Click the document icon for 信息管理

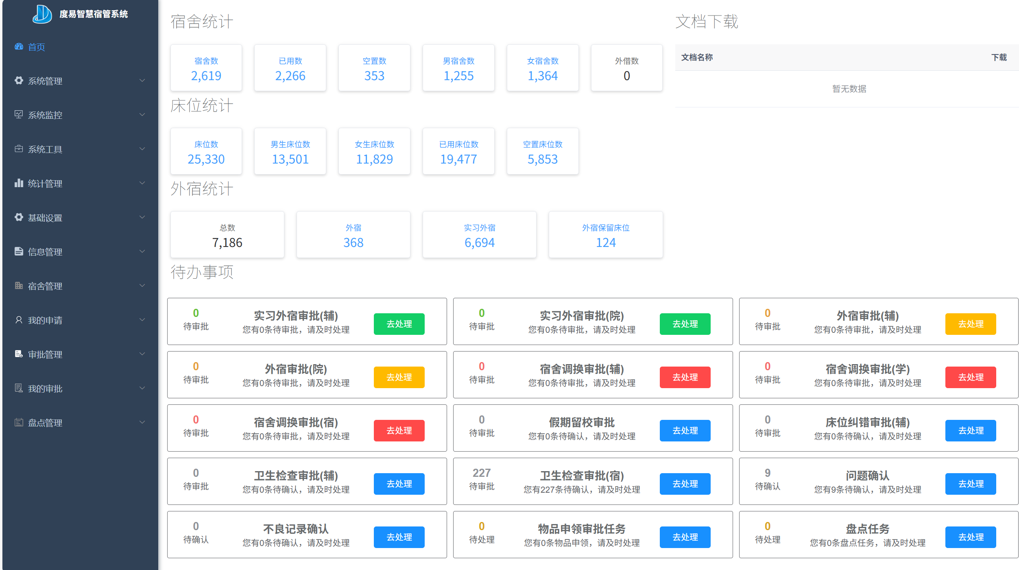(19, 251)
